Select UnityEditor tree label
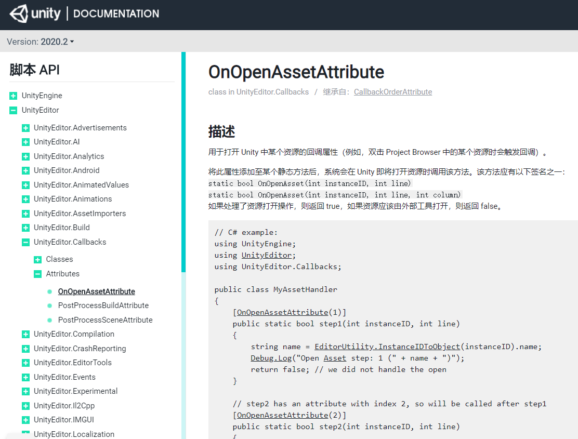Screen dimensions: 578x439 coord(40,110)
